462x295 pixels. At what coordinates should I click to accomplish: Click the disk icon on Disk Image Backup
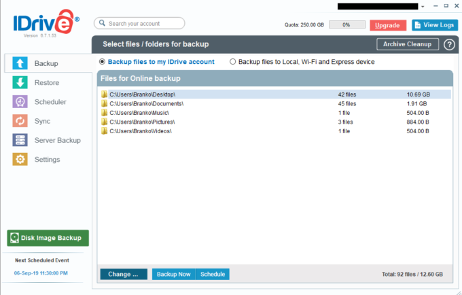[x=14, y=238]
